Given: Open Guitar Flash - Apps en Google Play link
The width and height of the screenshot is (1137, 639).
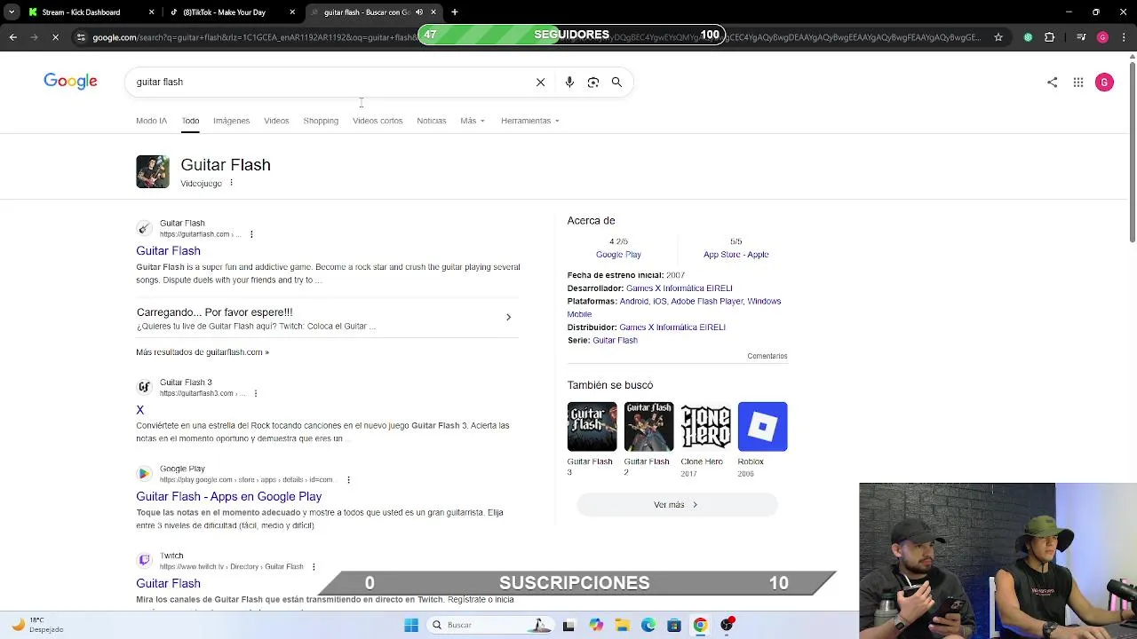Looking at the screenshot, I should [x=228, y=497].
